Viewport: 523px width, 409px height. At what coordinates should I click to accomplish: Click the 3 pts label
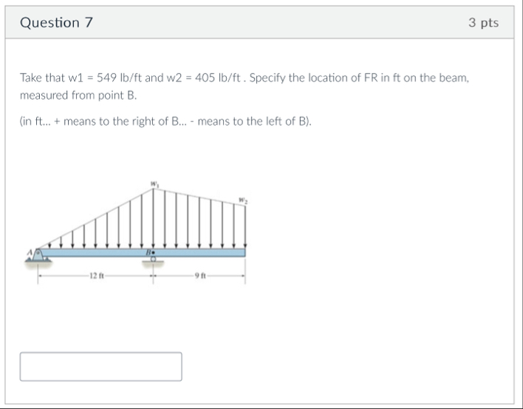click(483, 22)
